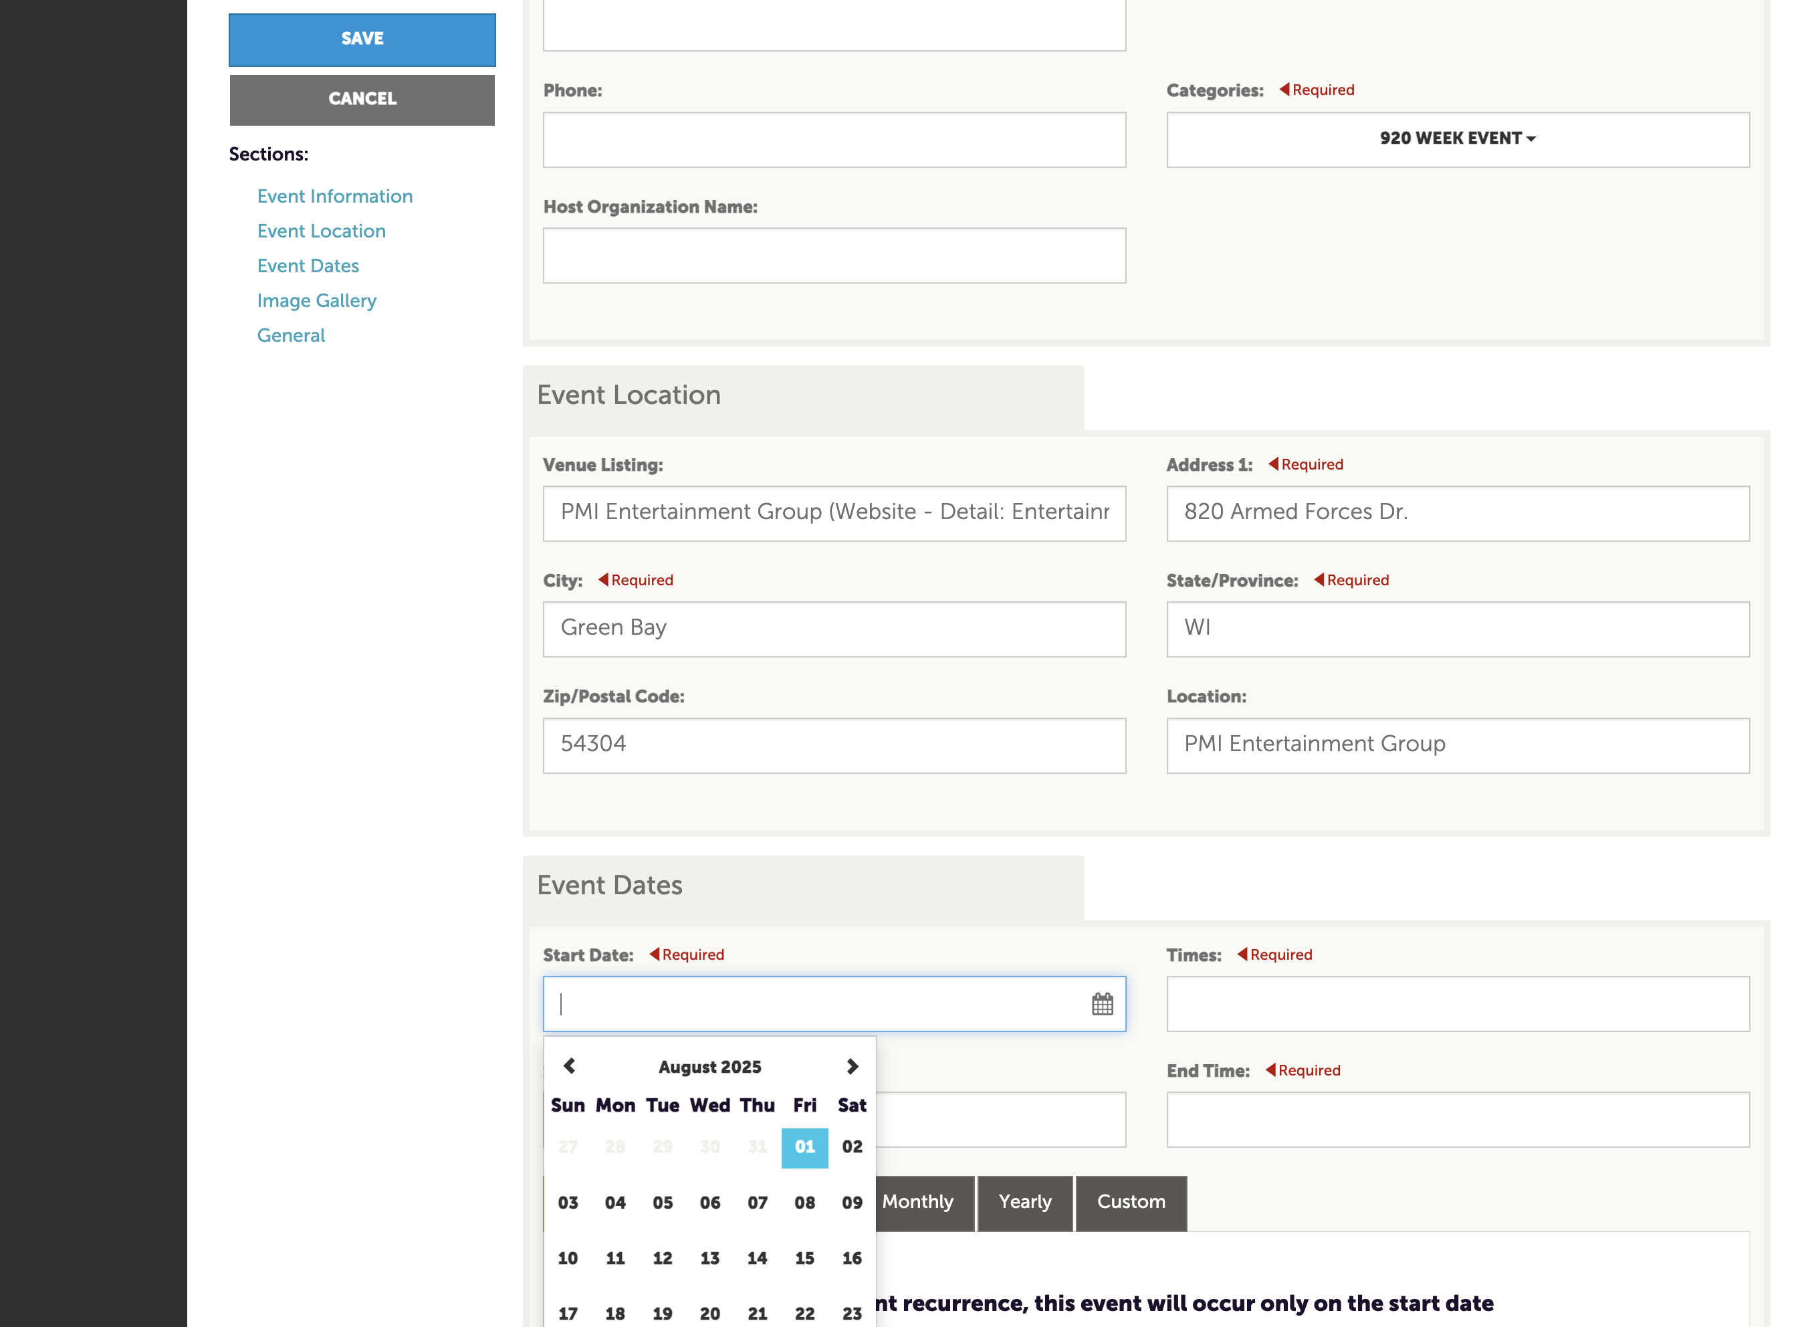Image resolution: width=1804 pixels, height=1327 pixels.
Task: Focus the Host Organization Name field
Action: (x=834, y=256)
